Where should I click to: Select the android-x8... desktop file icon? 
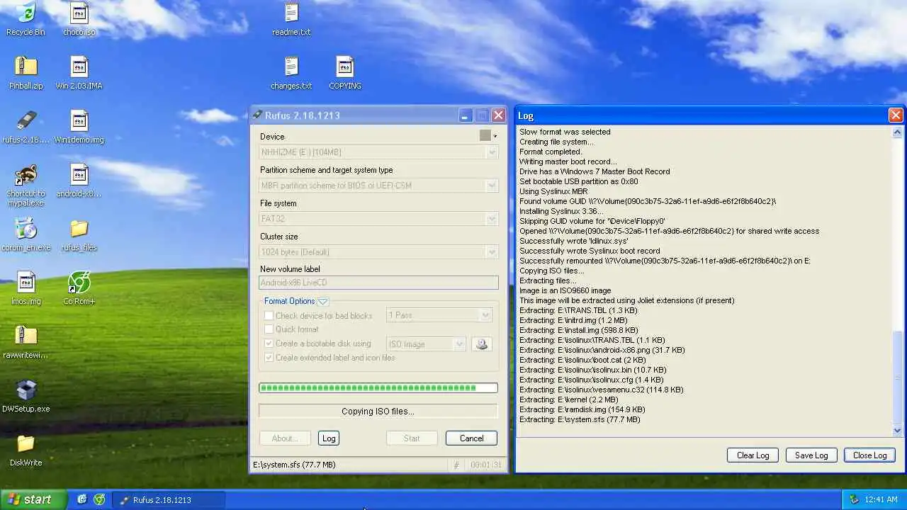click(79, 180)
